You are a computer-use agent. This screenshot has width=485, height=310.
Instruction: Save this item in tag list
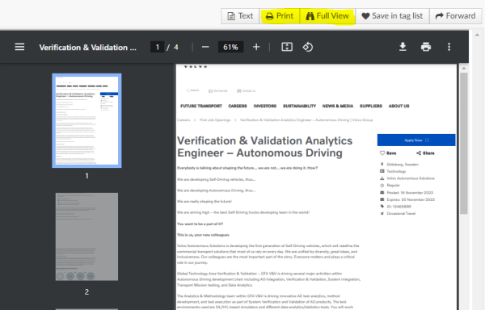click(392, 16)
